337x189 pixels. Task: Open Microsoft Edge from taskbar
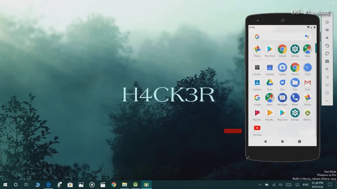48,185
